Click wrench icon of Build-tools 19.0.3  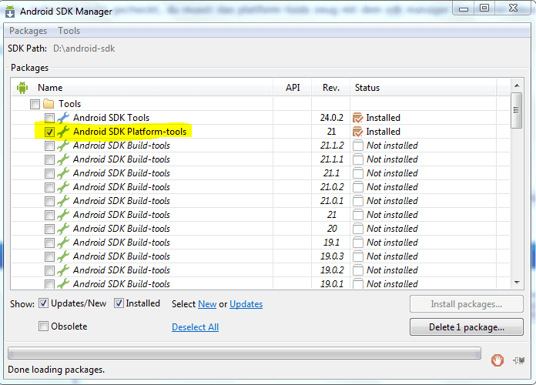coord(63,256)
